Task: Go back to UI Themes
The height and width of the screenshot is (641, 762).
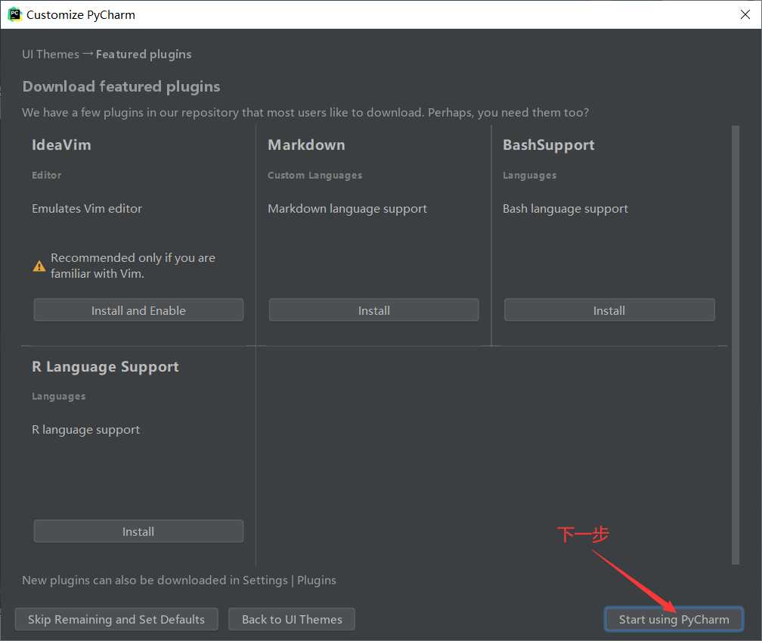Action: coord(292,619)
